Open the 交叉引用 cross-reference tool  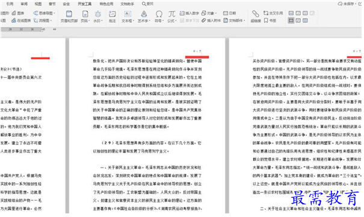pos(273,13)
